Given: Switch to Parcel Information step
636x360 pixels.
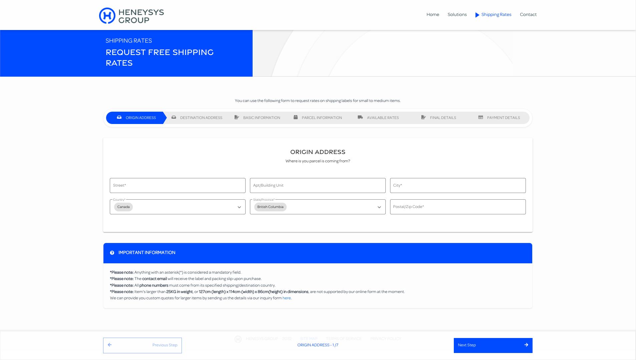Looking at the screenshot, I should [x=318, y=118].
